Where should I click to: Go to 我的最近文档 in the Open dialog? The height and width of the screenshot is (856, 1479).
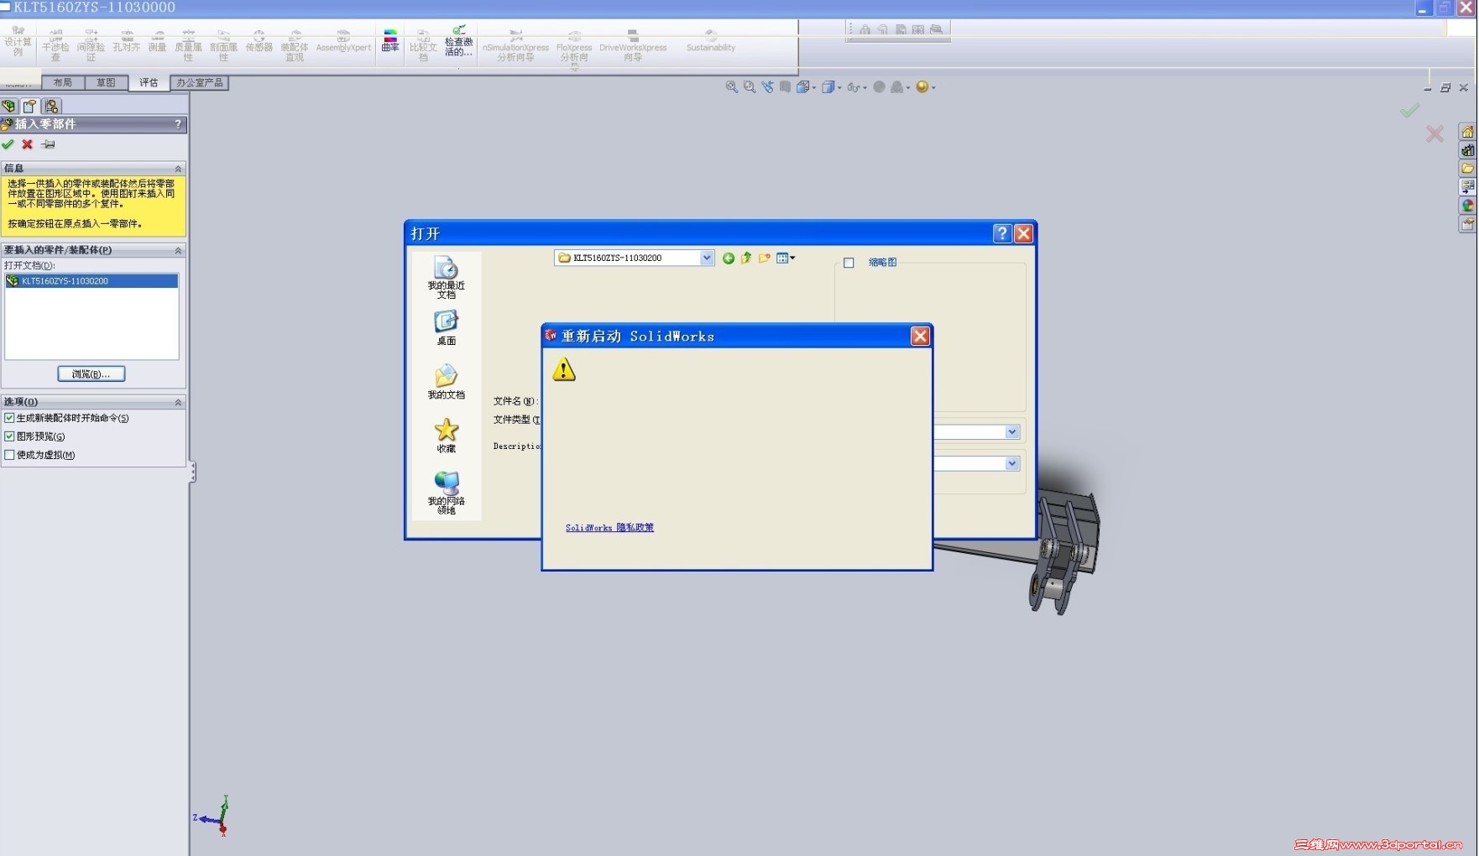(x=446, y=278)
